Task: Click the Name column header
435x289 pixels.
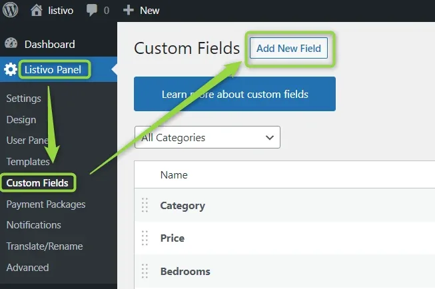Action: pyautogui.click(x=174, y=174)
